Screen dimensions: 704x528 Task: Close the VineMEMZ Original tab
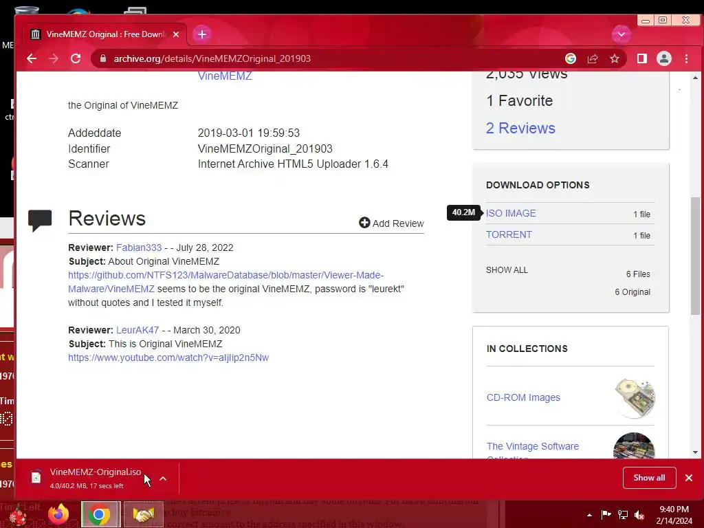pos(176,34)
